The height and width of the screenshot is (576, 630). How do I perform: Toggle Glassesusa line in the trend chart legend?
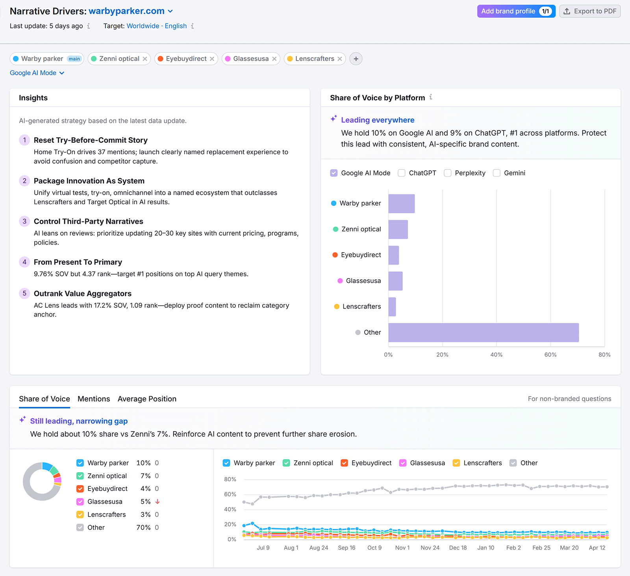point(403,463)
